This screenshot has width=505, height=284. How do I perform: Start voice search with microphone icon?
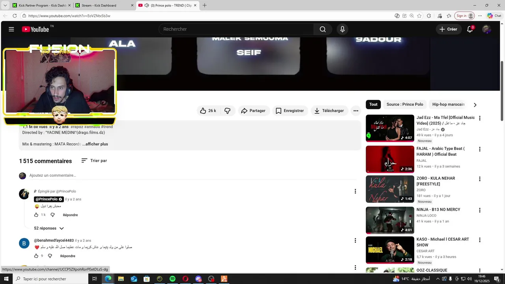tap(342, 29)
